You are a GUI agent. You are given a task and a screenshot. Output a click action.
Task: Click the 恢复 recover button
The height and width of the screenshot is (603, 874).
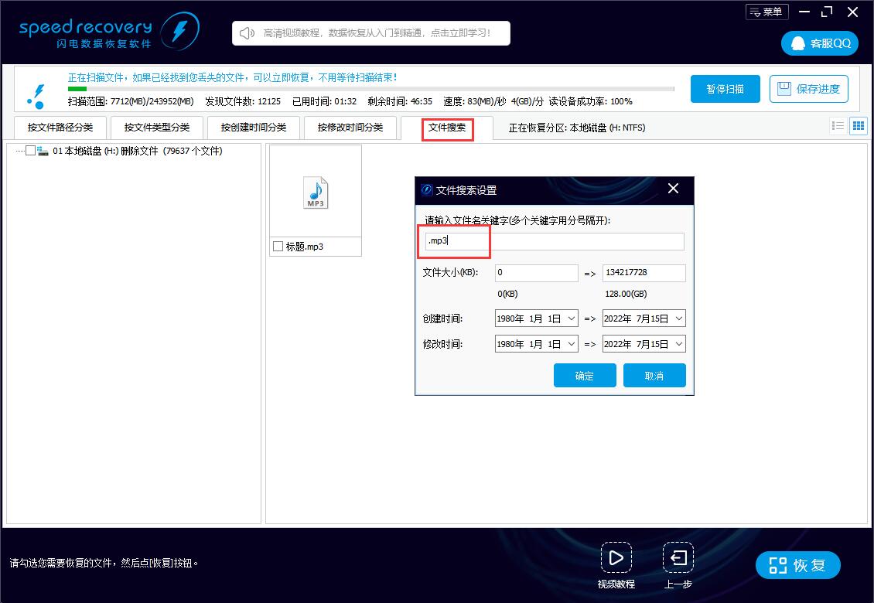797,566
